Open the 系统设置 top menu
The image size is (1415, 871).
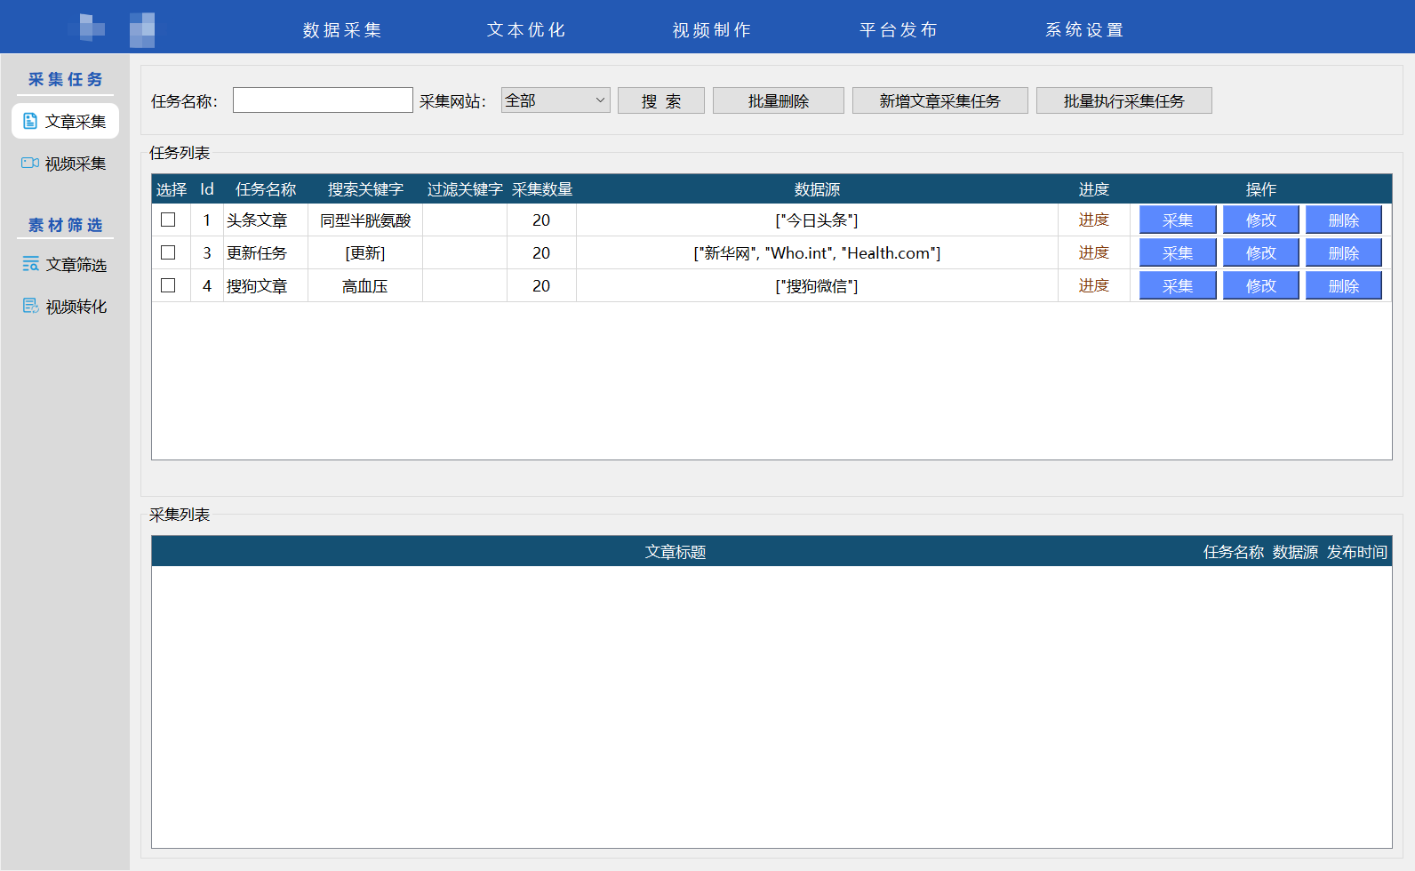(1084, 29)
